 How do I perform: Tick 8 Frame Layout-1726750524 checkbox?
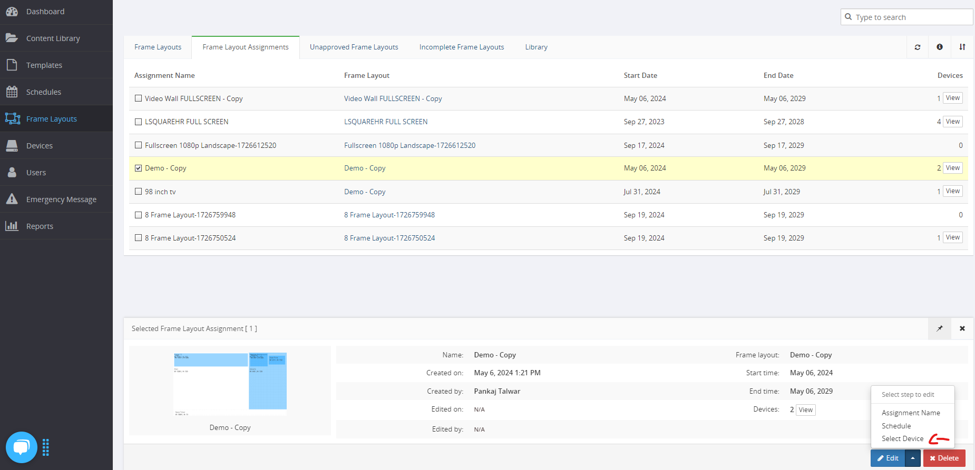pos(138,238)
